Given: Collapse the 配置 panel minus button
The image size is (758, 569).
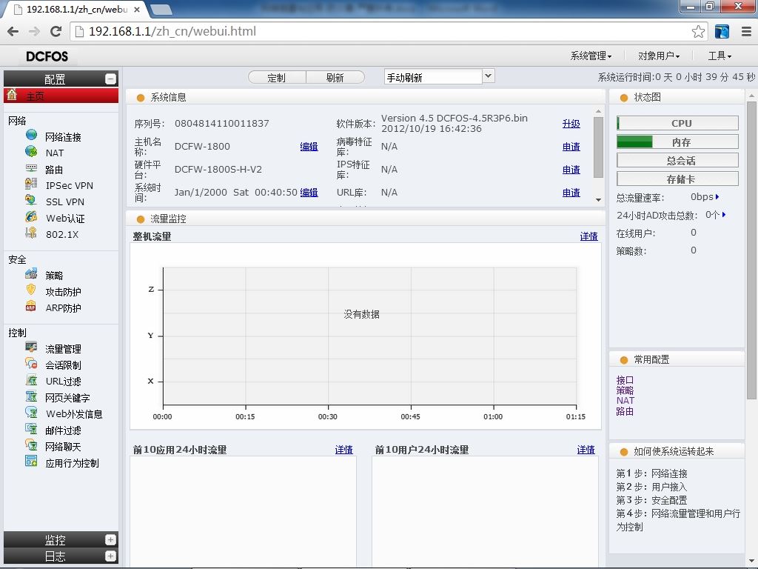Looking at the screenshot, I should [111, 79].
